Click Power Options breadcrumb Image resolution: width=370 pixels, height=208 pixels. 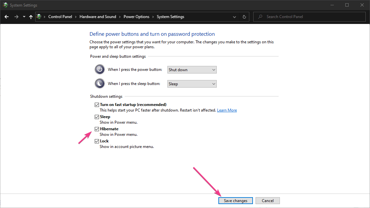click(x=136, y=17)
